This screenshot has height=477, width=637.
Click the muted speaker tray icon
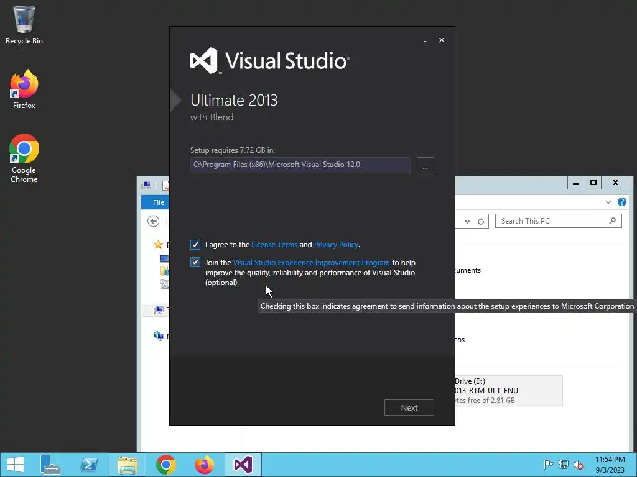579,465
